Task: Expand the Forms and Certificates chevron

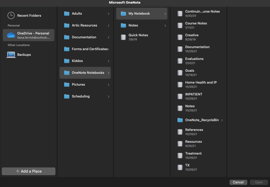Action: (x=108, y=49)
